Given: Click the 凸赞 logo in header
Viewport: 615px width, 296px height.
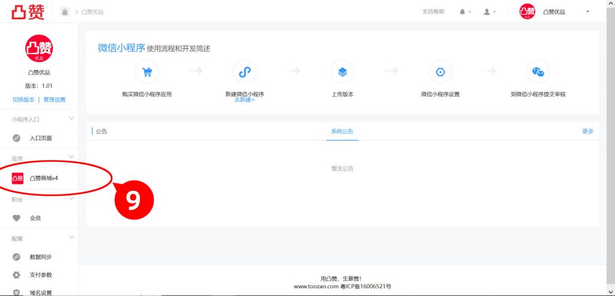Looking at the screenshot, I should [28, 12].
